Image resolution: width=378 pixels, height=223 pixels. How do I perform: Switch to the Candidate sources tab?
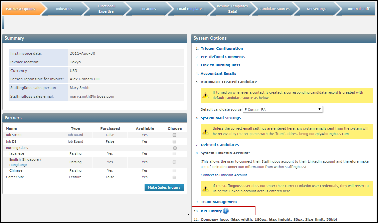coord(274,9)
